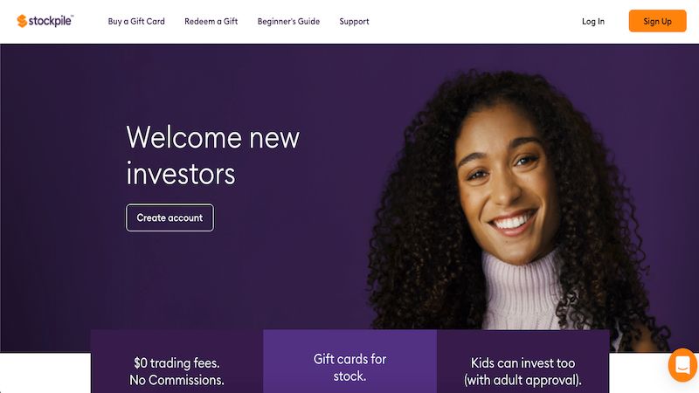Click the word "investors" in headline
699x393 pixels.
(181, 173)
